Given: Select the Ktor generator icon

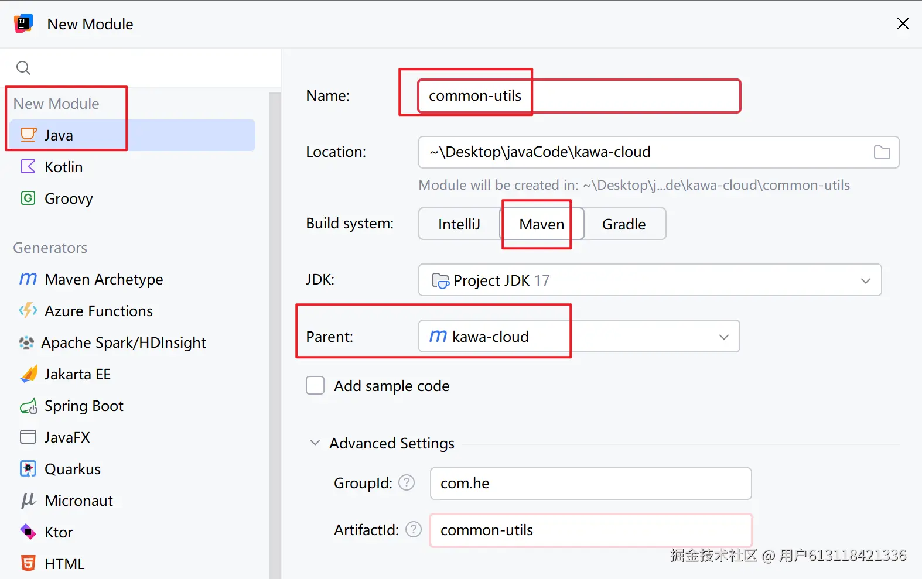Looking at the screenshot, I should tap(28, 532).
